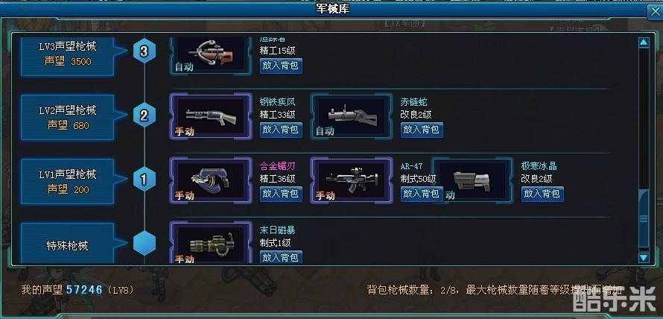The height and width of the screenshot is (319, 663).
Task: Open the 特殊枪械 category
Action: (69, 244)
